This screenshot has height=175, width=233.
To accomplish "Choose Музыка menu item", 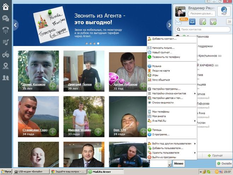I will point(172,66).
